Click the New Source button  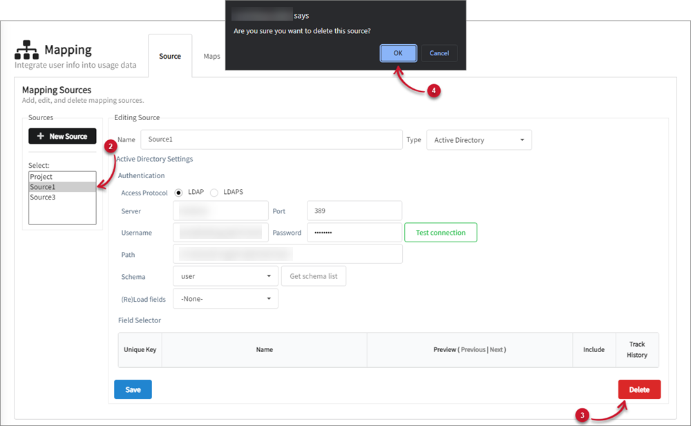62,136
